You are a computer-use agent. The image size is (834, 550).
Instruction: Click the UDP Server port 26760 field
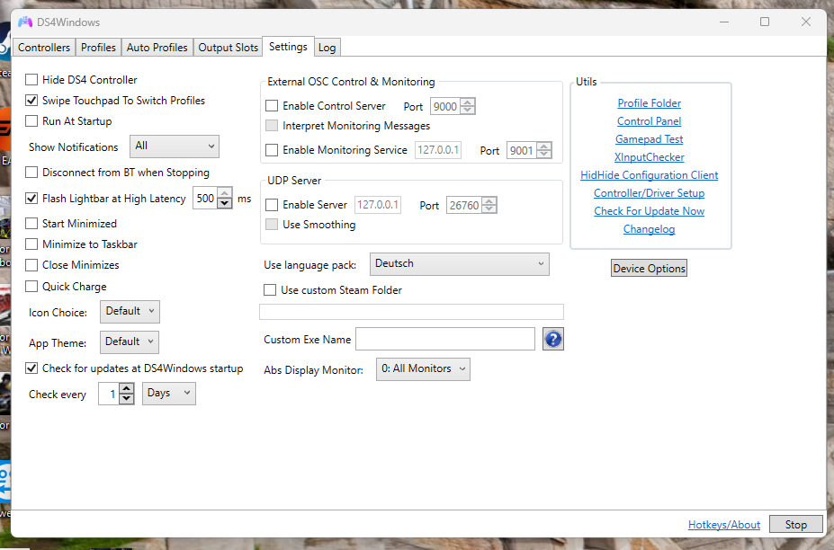(x=464, y=205)
